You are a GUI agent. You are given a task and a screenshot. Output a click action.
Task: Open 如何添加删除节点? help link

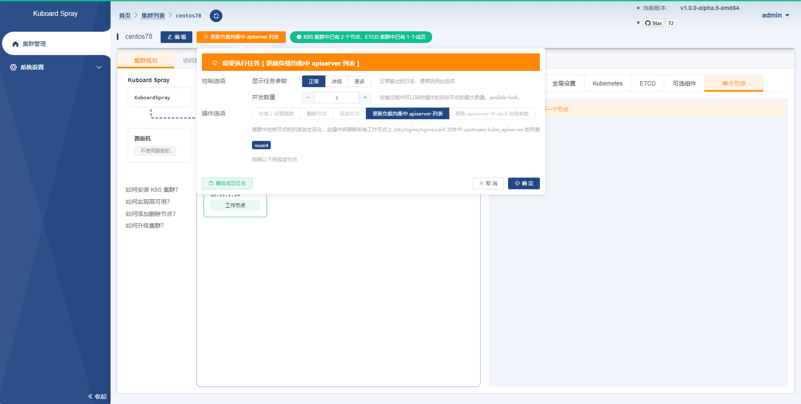tap(151, 214)
